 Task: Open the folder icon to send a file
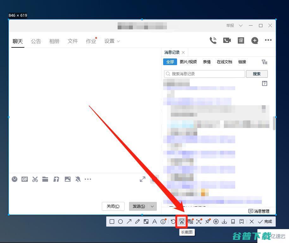point(45,179)
